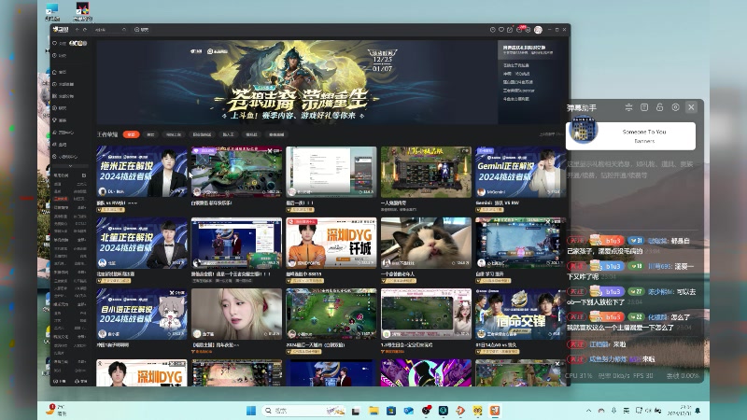The height and width of the screenshot is (420, 747).
Task: Open the viewing history clock icon in title bar
Action: [x=492, y=30]
